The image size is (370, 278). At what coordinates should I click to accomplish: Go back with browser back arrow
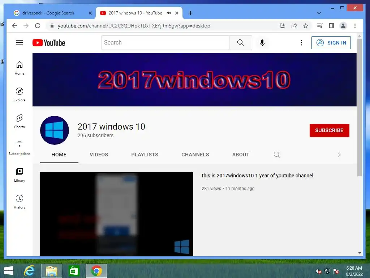(14, 26)
